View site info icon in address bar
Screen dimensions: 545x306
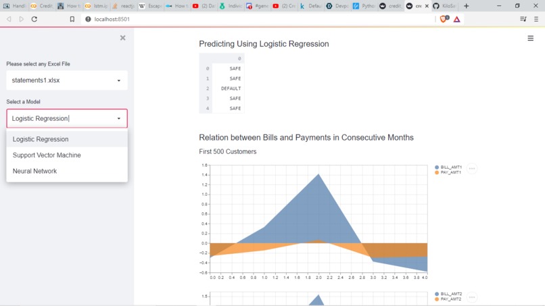click(88, 19)
